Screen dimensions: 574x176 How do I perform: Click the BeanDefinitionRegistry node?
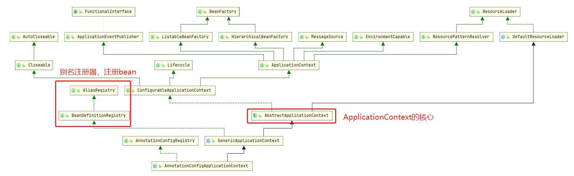pos(94,115)
